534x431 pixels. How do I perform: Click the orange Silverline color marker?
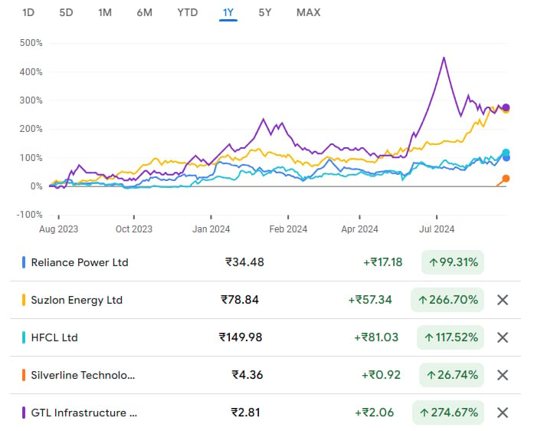pyautogui.click(x=24, y=375)
